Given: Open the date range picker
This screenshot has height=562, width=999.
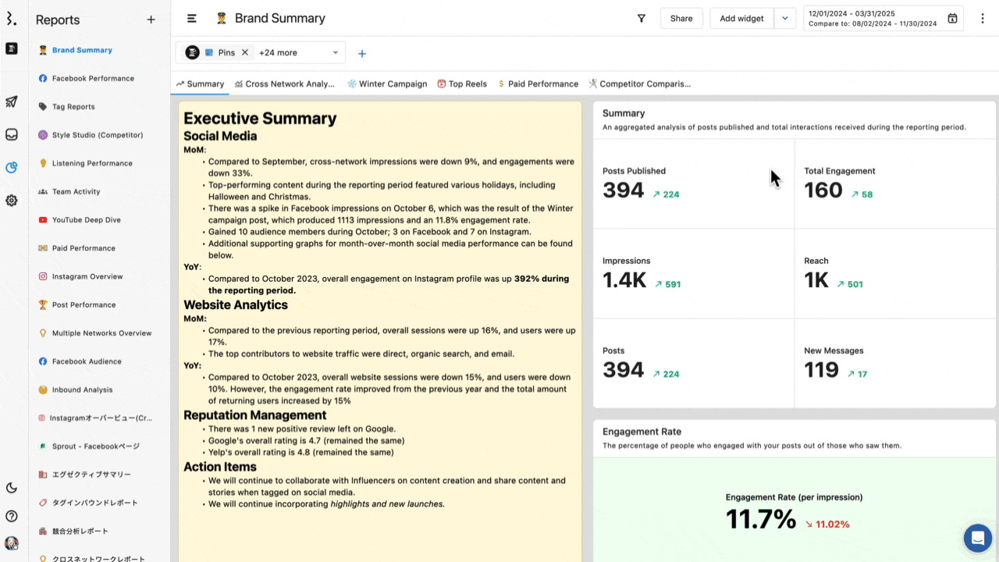Looking at the screenshot, I should 874,19.
